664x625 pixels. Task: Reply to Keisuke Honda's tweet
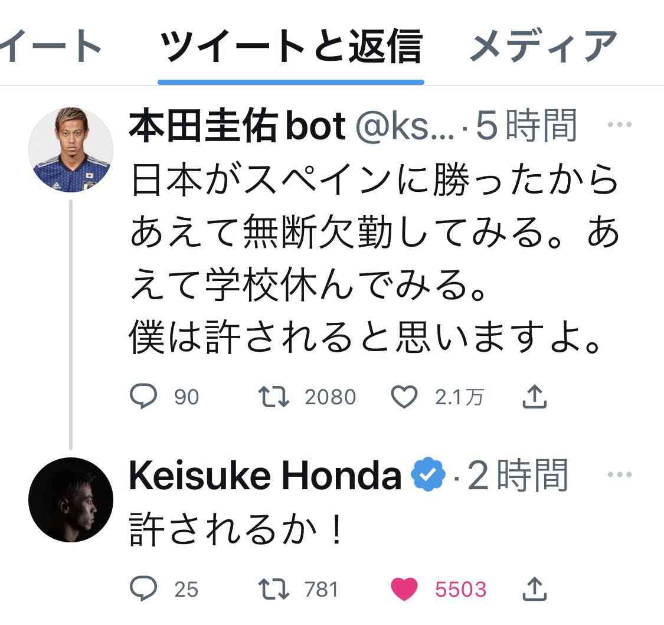143,588
